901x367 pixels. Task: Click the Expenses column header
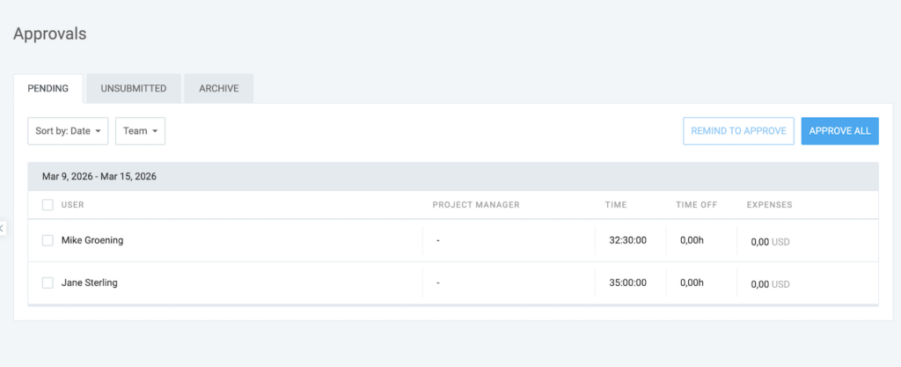point(769,205)
